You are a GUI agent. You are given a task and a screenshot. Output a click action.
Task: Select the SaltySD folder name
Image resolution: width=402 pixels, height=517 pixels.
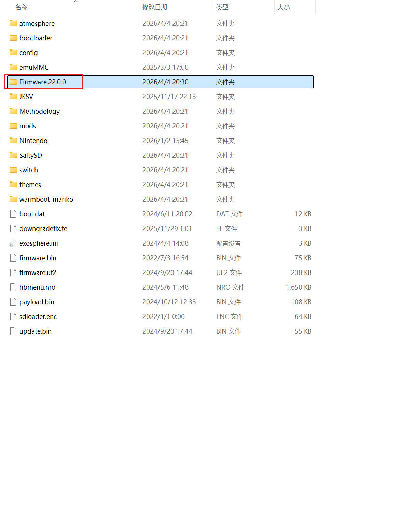31,155
